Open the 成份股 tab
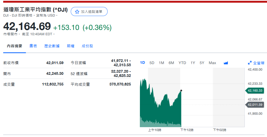Image resolution: width=267 pixels, height=137 pixels. coord(88,46)
